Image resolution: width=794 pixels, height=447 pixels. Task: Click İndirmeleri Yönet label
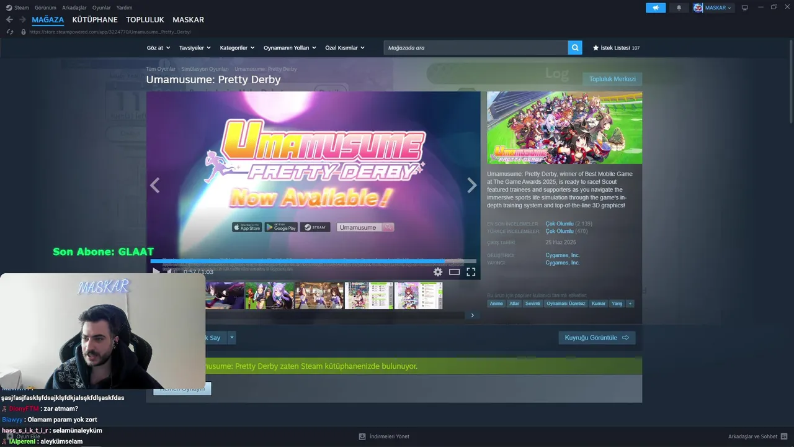click(390, 436)
